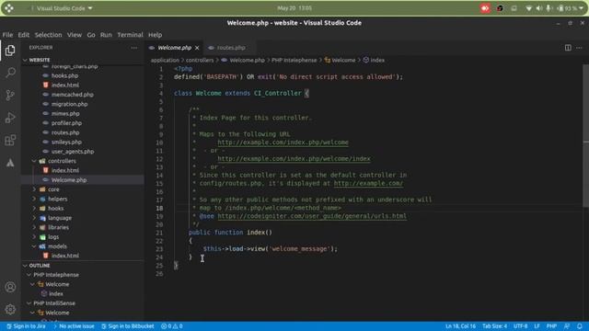
Task: Open the Search view in activity bar
Action: coord(10,73)
